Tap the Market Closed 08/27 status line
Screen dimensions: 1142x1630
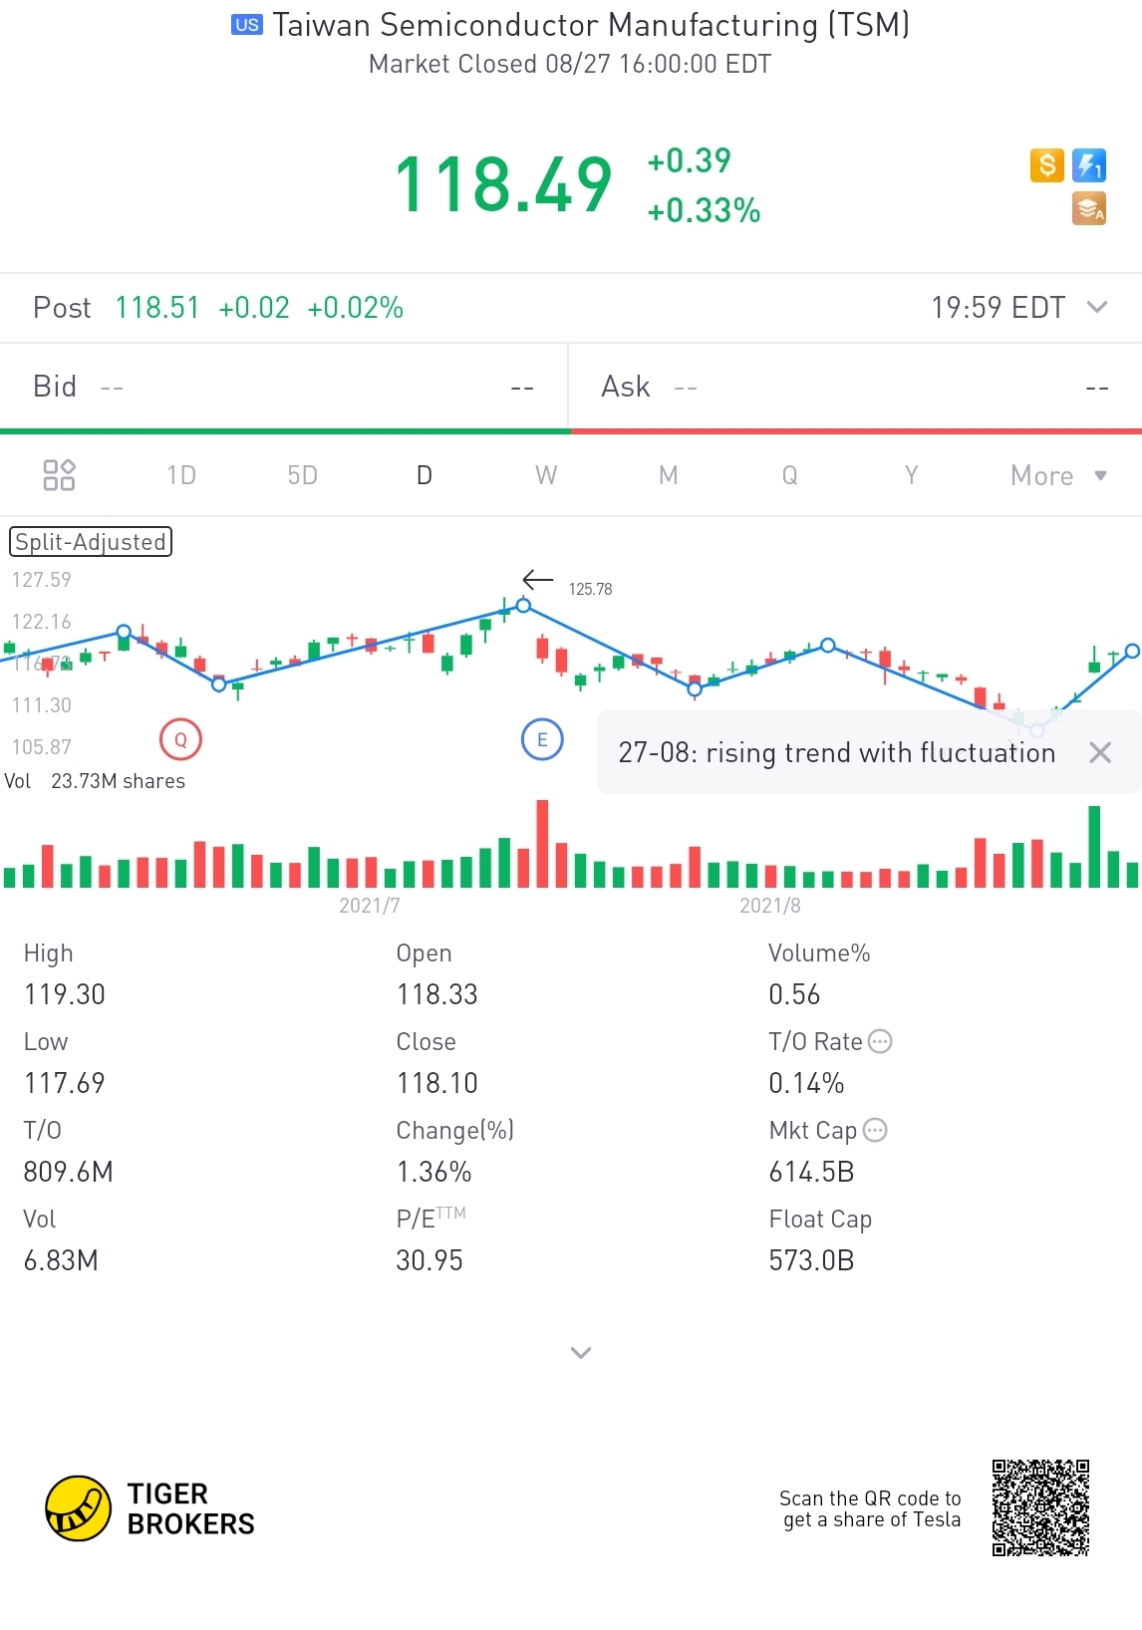(570, 64)
